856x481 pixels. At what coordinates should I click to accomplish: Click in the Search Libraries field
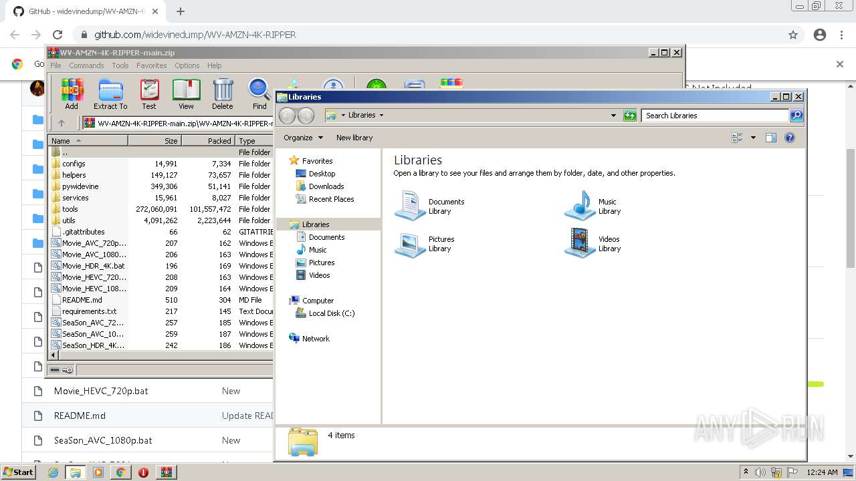tap(715, 116)
